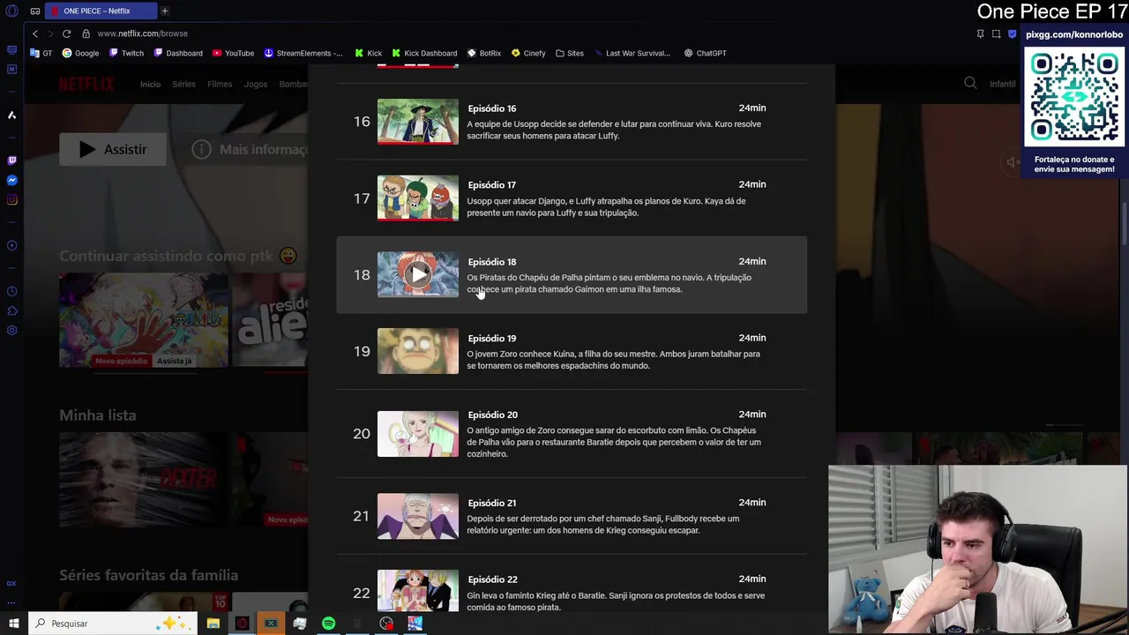Viewport: 1129px width, 635px height.
Task: Open the Twitch bookmark
Action: [x=126, y=53]
